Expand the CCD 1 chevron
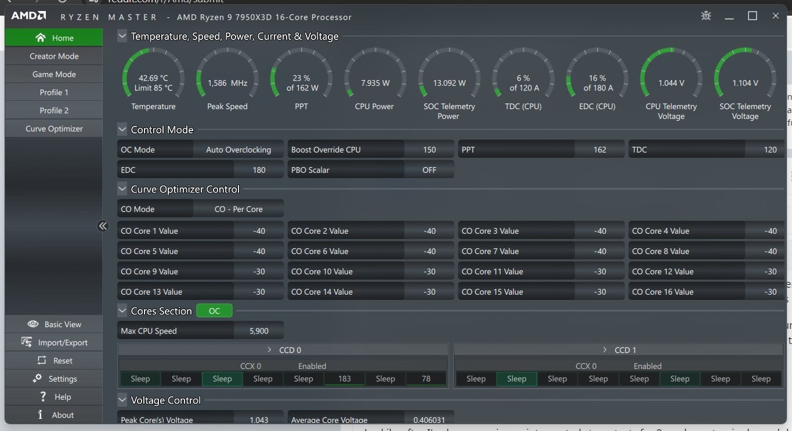Viewport: 792px width, 431px height. (x=605, y=350)
